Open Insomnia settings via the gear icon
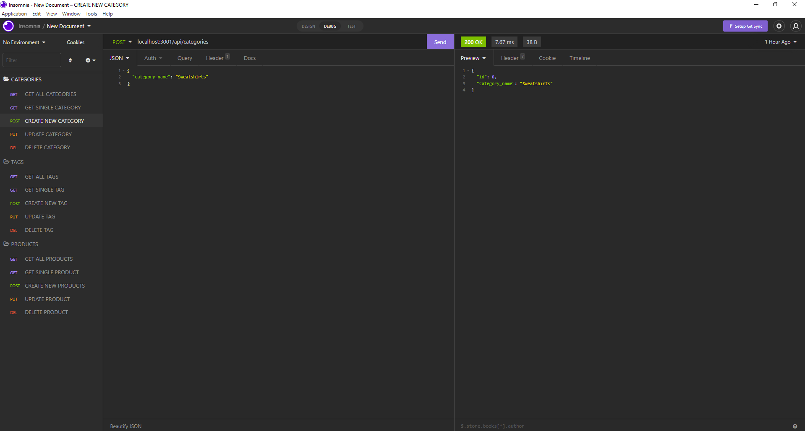 click(779, 26)
